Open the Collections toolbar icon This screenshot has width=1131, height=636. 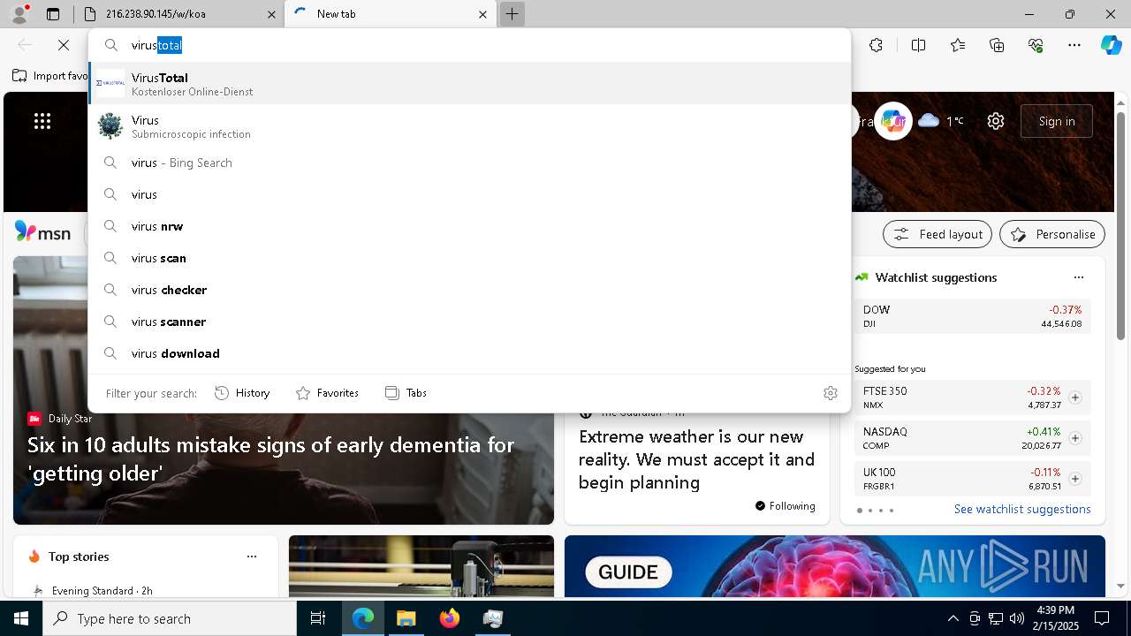[x=997, y=45]
